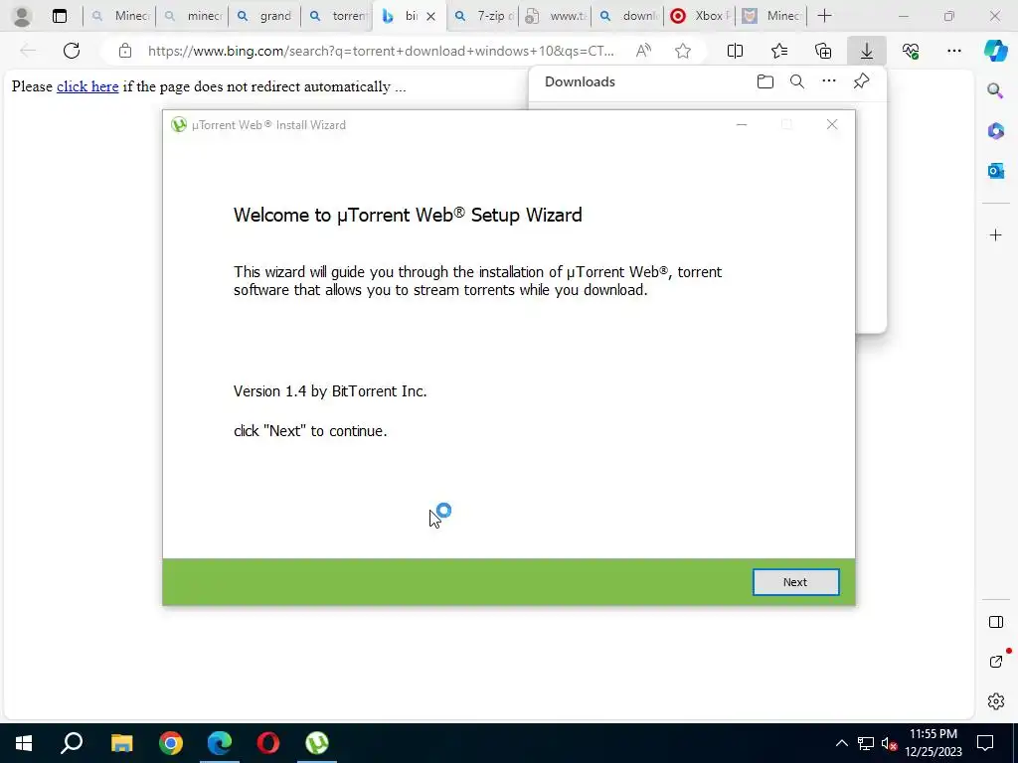
Task: Open the sidebar Search icon
Action: pos(995,90)
